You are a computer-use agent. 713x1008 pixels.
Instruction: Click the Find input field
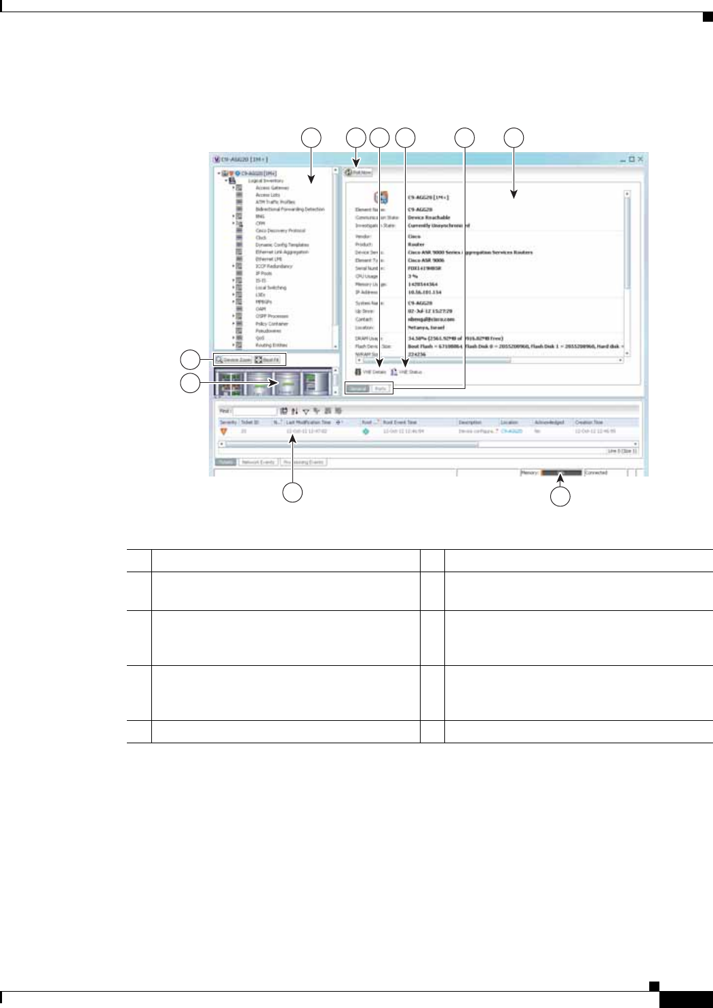[255, 411]
